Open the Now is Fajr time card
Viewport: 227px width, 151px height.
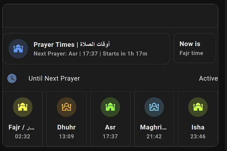coord(194,48)
